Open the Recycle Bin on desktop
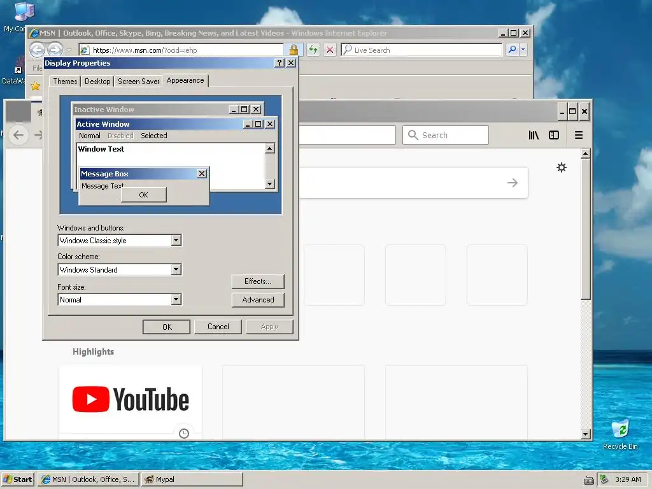Image resolution: width=652 pixels, height=489 pixels. coord(620,429)
